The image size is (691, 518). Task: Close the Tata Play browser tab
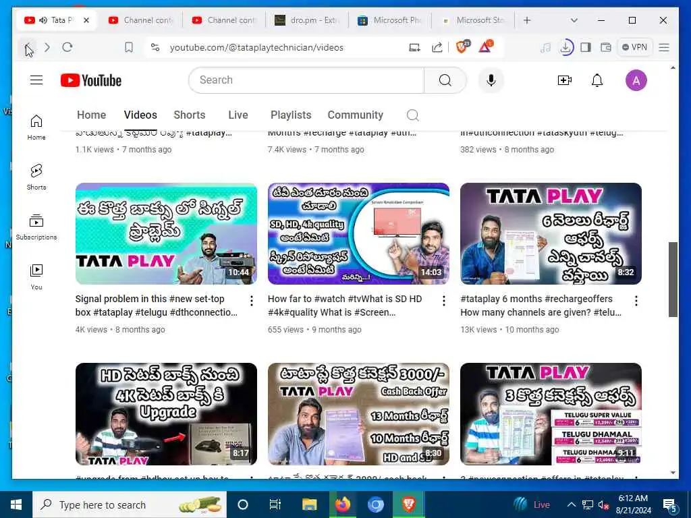coord(86,20)
